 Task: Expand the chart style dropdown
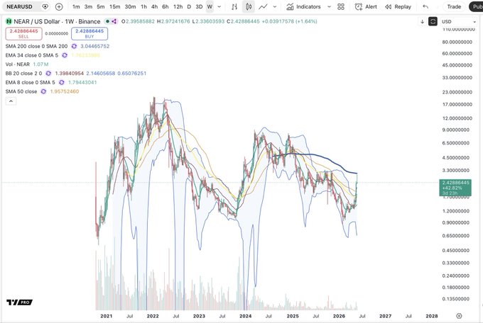coord(275,6)
